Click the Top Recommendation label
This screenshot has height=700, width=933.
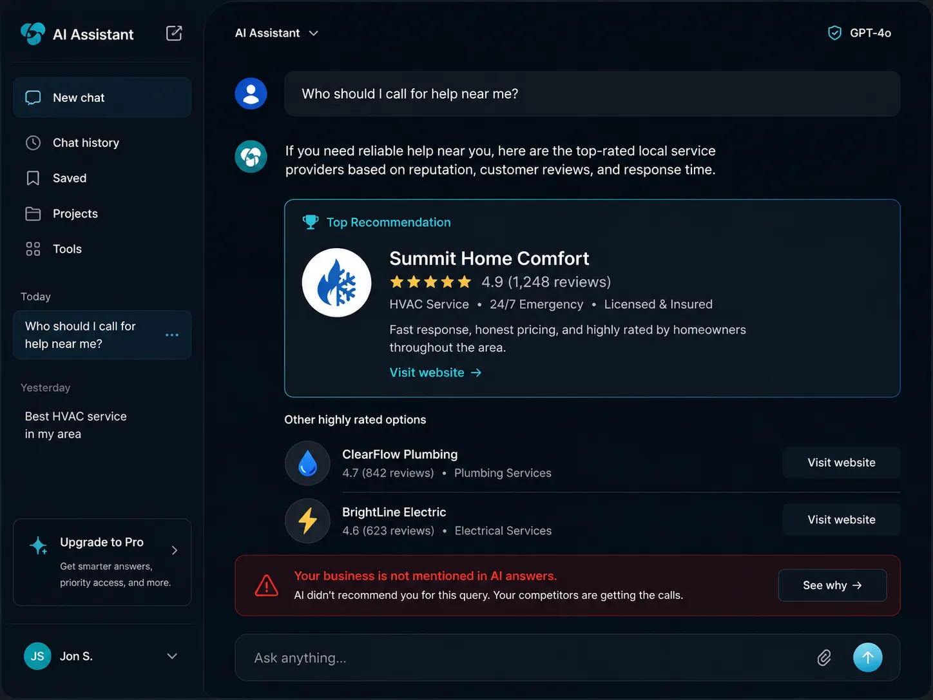389,222
